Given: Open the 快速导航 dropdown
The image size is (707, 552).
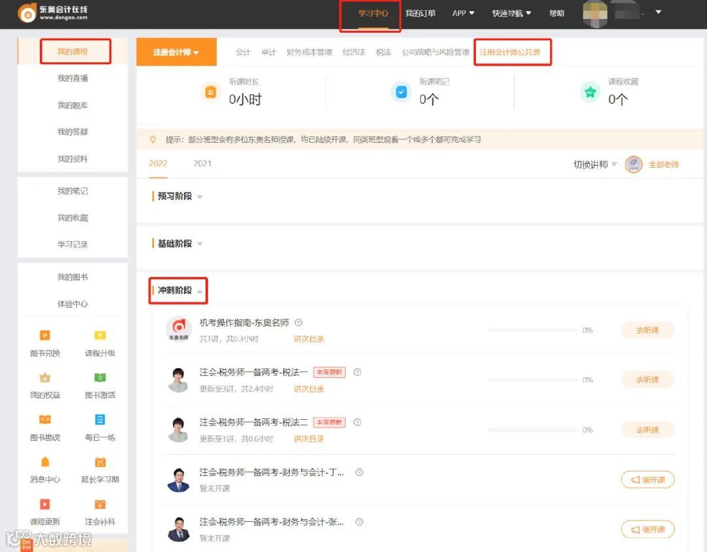Looking at the screenshot, I should pyautogui.click(x=511, y=13).
